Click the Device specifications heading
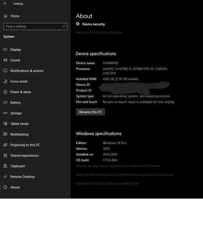Screen dimensions: 203x248 pos(96,54)
